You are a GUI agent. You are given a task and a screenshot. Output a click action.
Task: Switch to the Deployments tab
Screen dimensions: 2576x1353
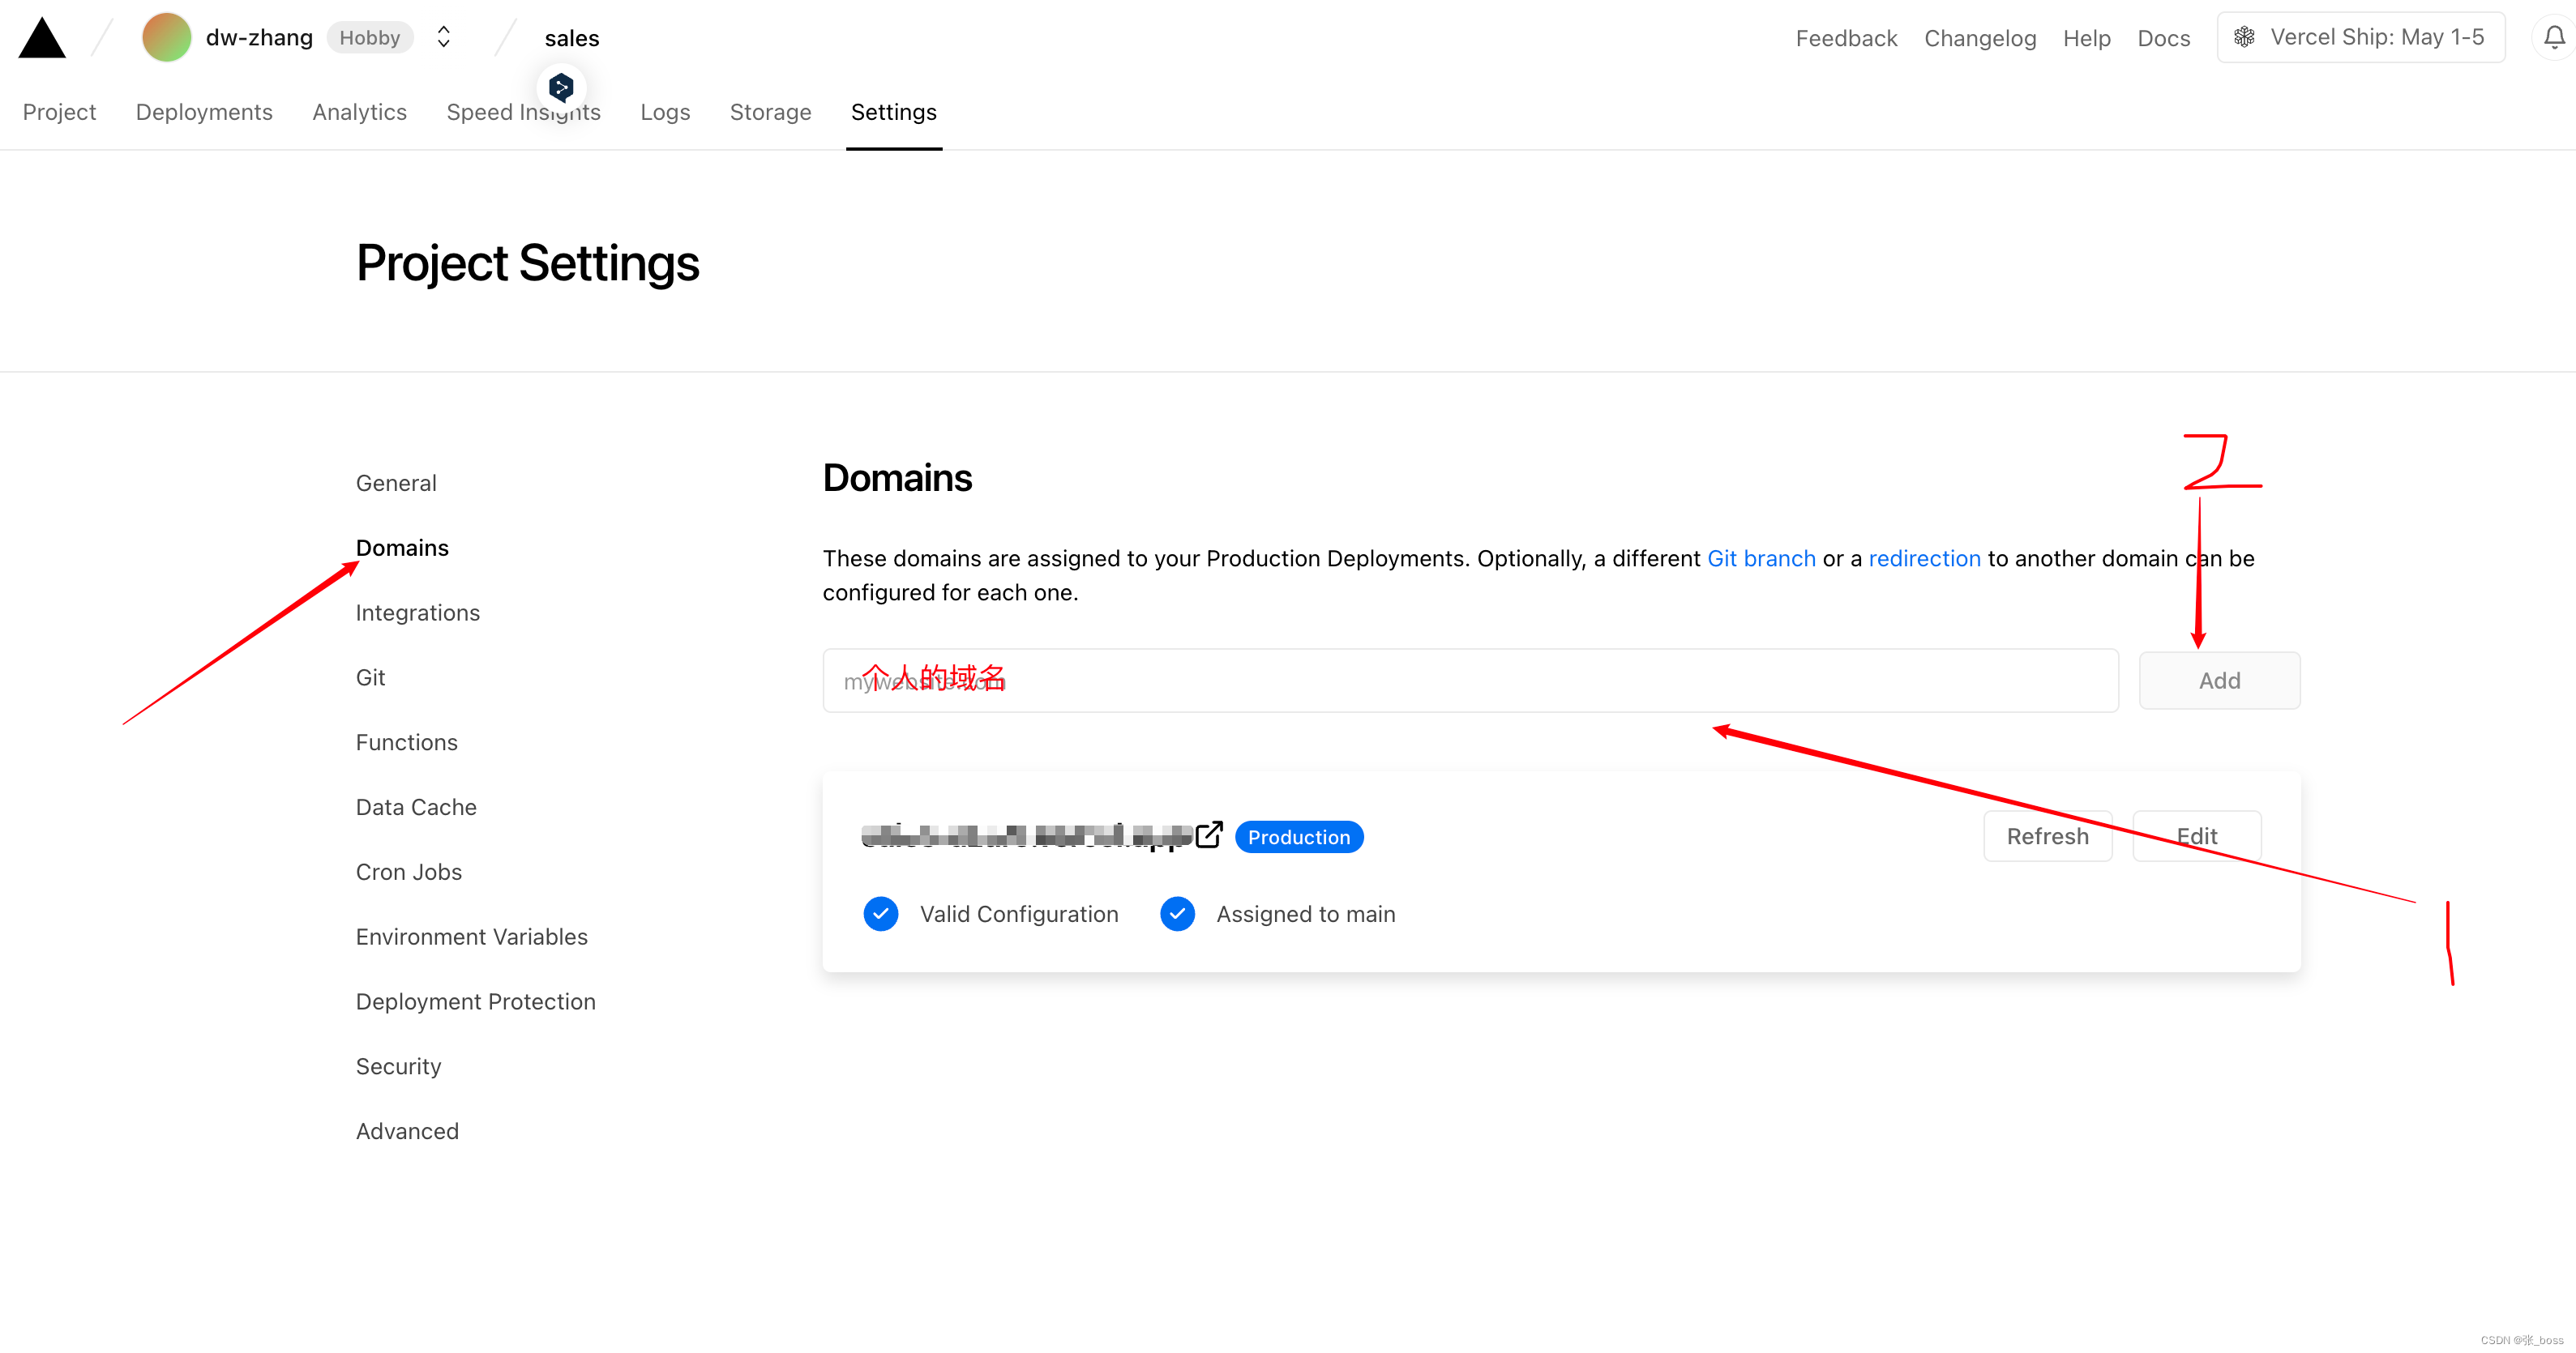[x=204, y=112]
